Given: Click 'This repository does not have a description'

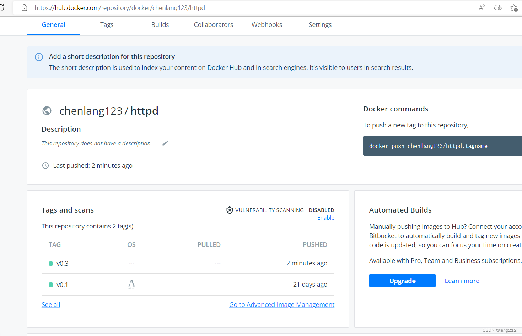Looking at the screenshot, I should [x=96, y=143].
